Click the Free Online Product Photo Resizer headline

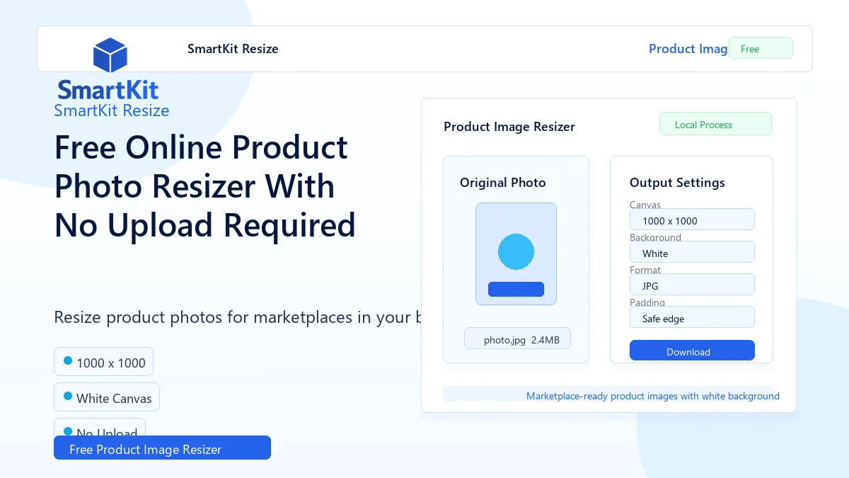205,186
